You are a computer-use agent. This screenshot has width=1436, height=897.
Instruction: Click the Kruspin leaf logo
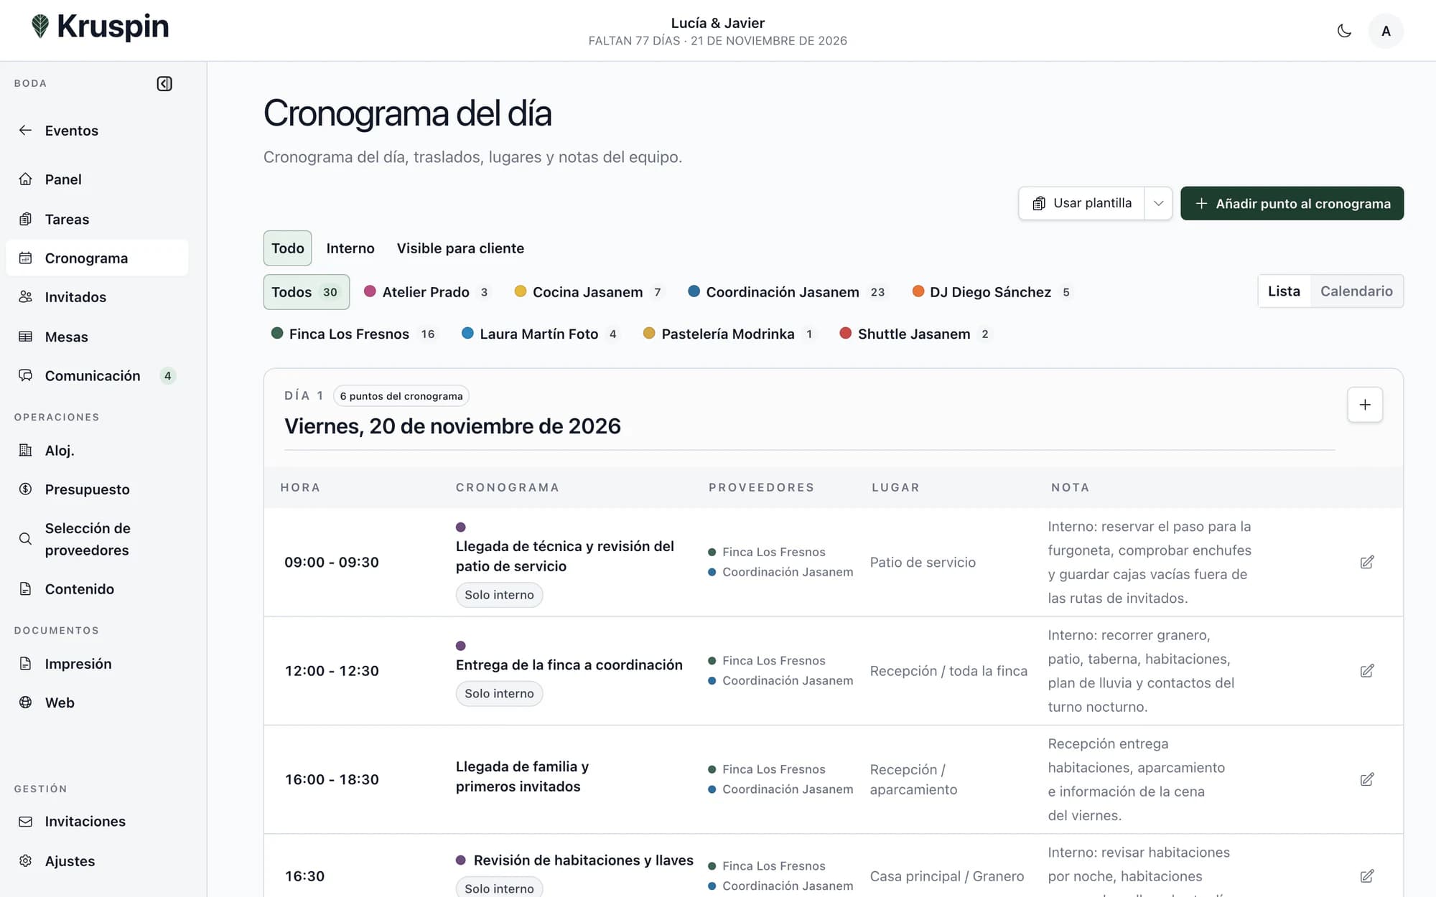(x=40, y=27)
